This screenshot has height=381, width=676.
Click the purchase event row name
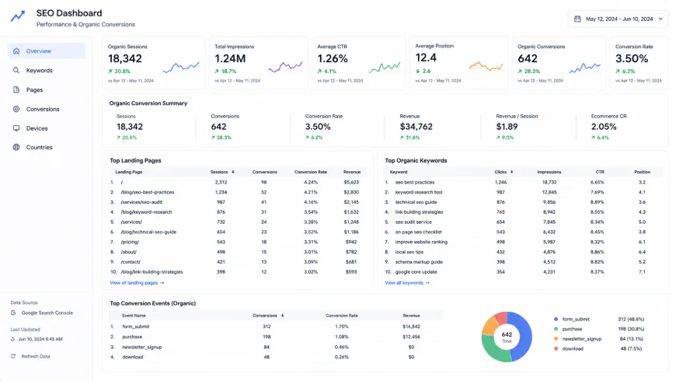[x=132, y=337]
